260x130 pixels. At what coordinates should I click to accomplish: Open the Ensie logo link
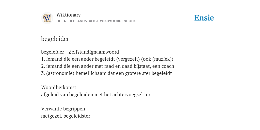coord(204,18)
